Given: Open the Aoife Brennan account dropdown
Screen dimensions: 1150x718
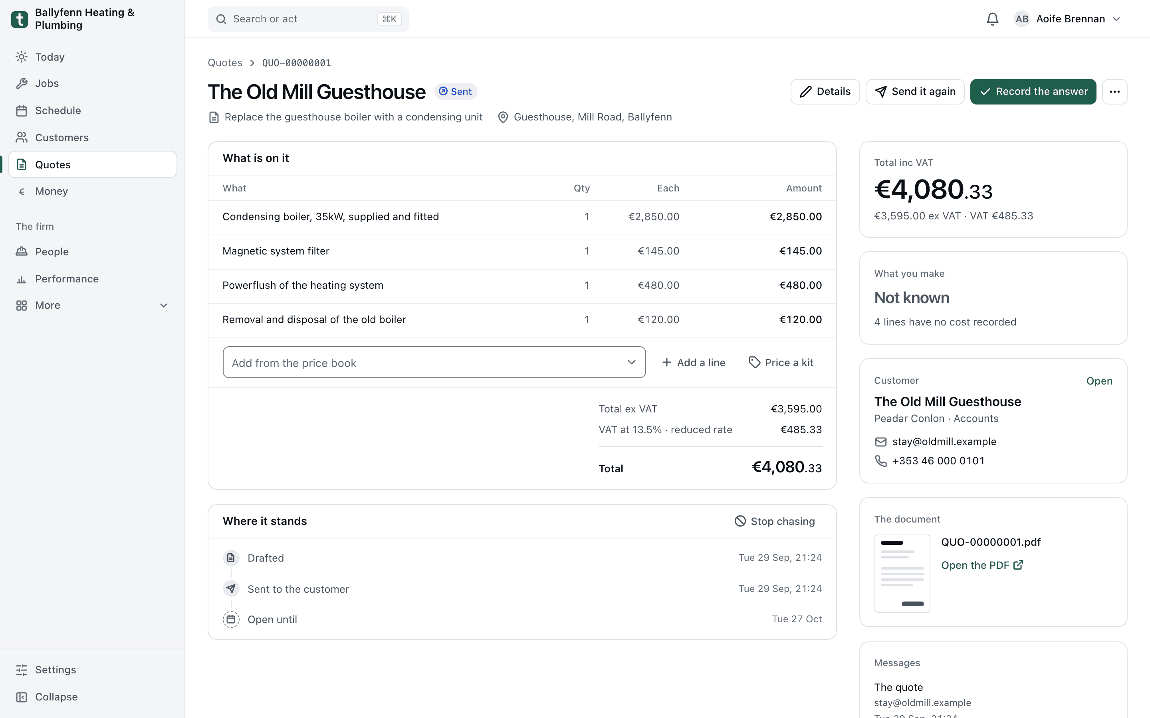Looking at the screenshot, I should point(1067,19).
